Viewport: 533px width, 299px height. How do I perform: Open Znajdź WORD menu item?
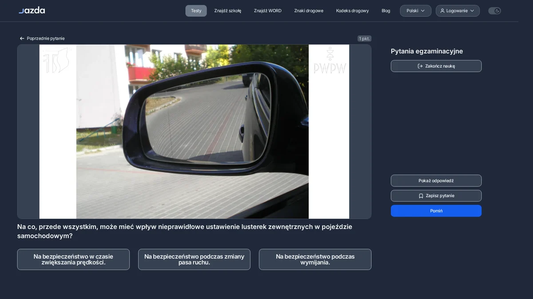(x=268, y=11)
